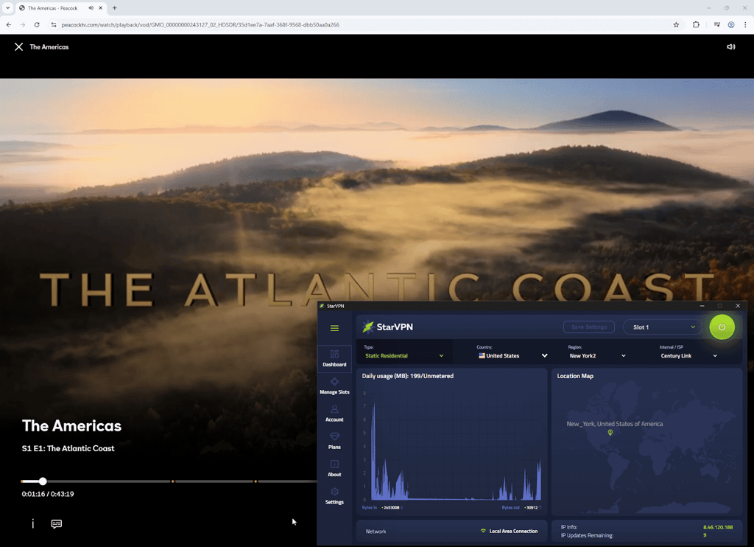Click the StarVPN logo in the header
The width and height of the screenshot is (754, 547).
(x=387, y=327)
